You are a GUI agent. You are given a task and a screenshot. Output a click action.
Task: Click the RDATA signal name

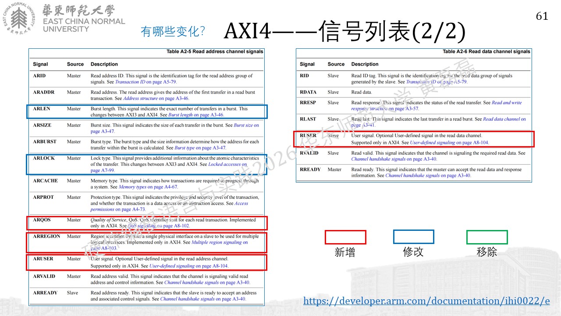click(308, 92)
